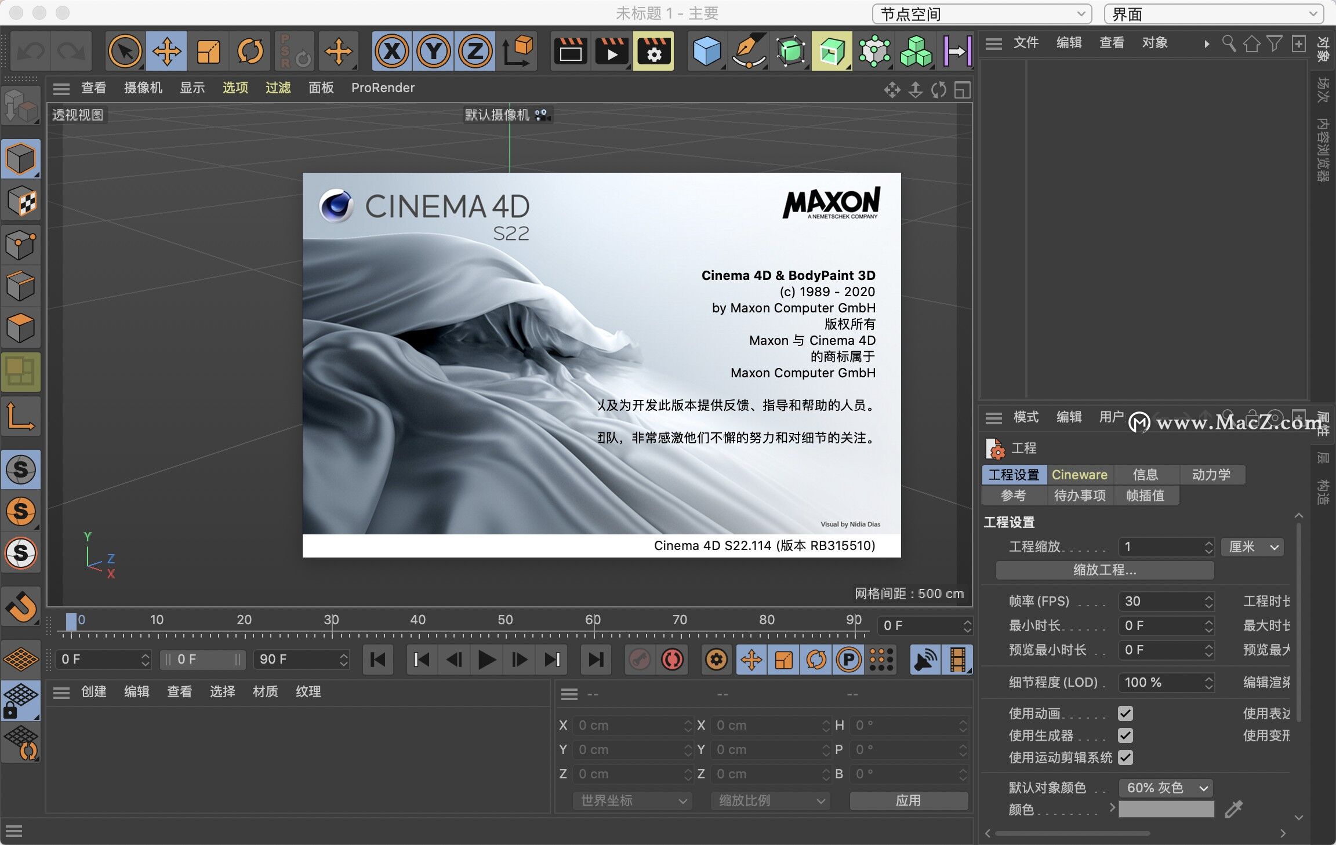Toggle the X axis lock
This screenshot has width=1336, height=845.
392,52
